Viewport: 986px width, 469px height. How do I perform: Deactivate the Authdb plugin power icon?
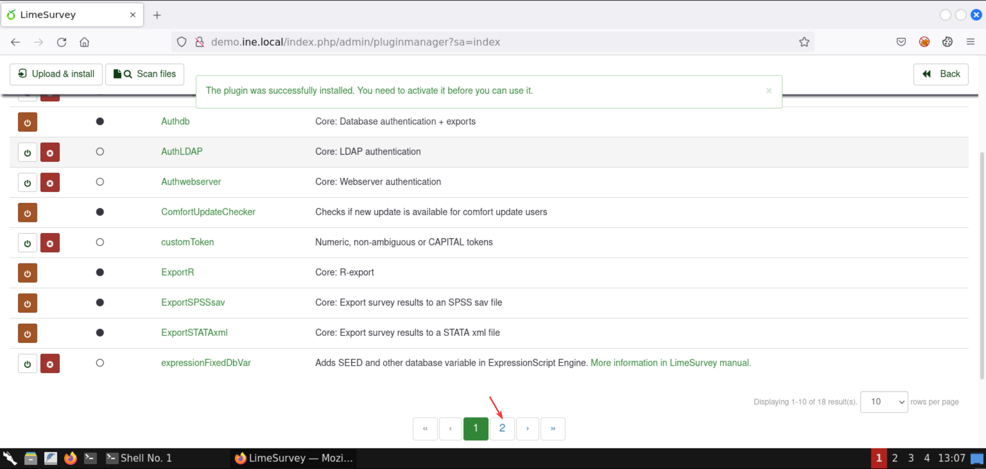(x=27, y=122)
